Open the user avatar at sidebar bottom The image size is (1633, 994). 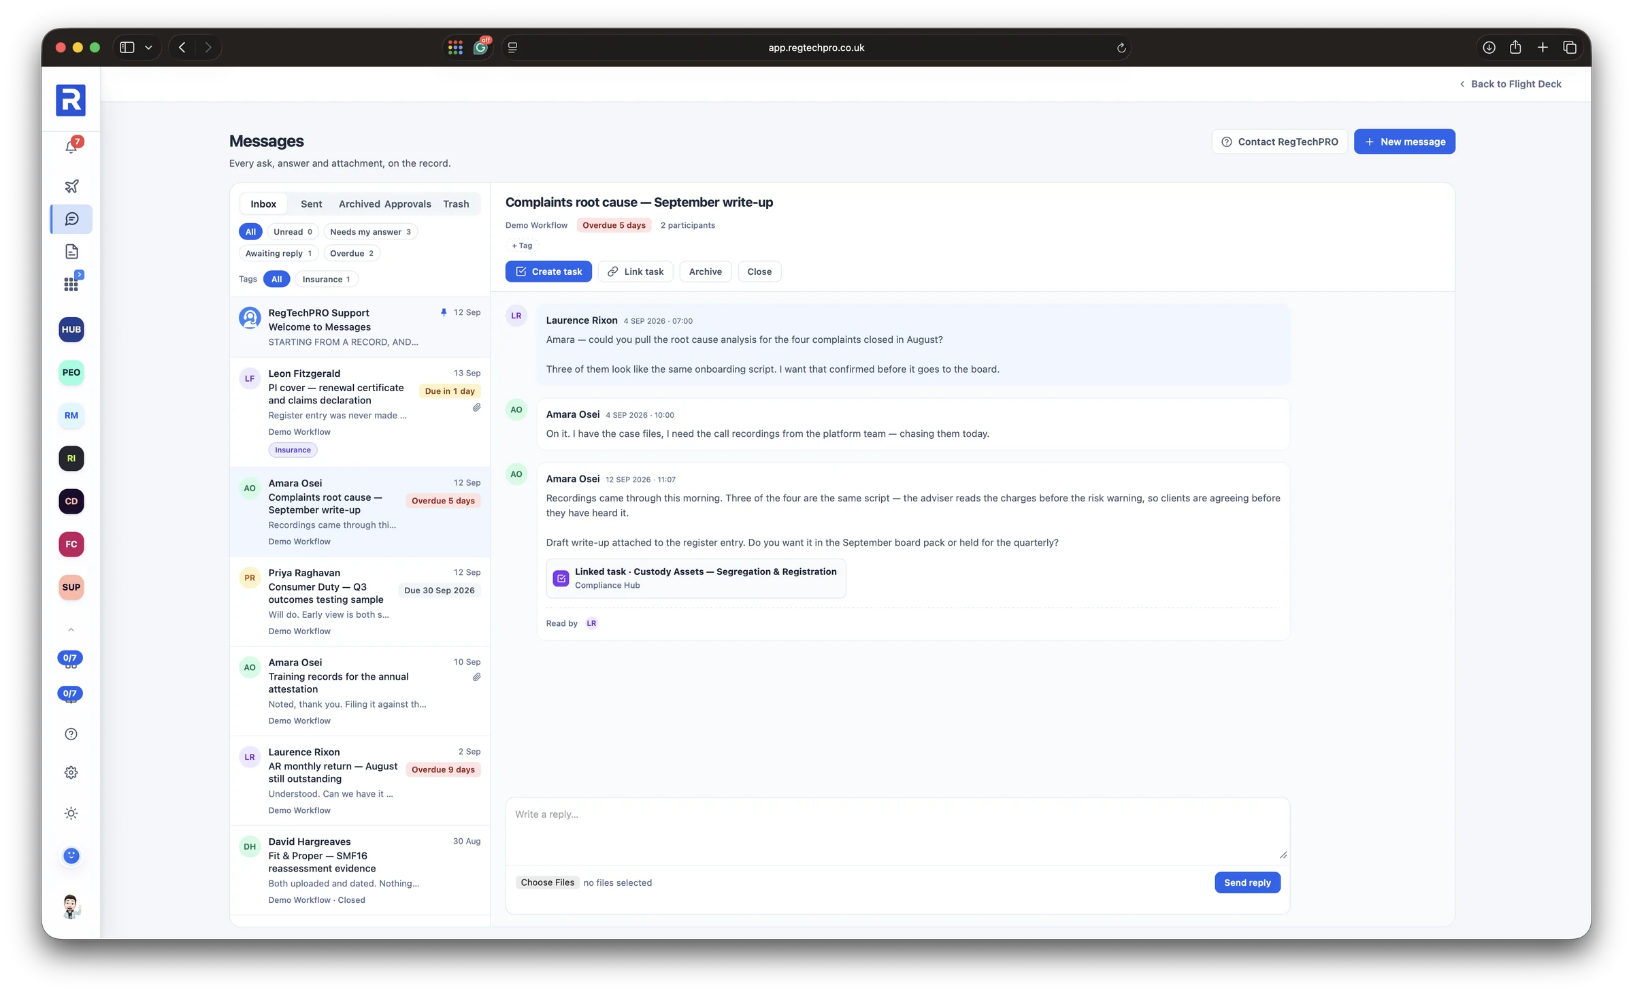[x=71, y=907]
